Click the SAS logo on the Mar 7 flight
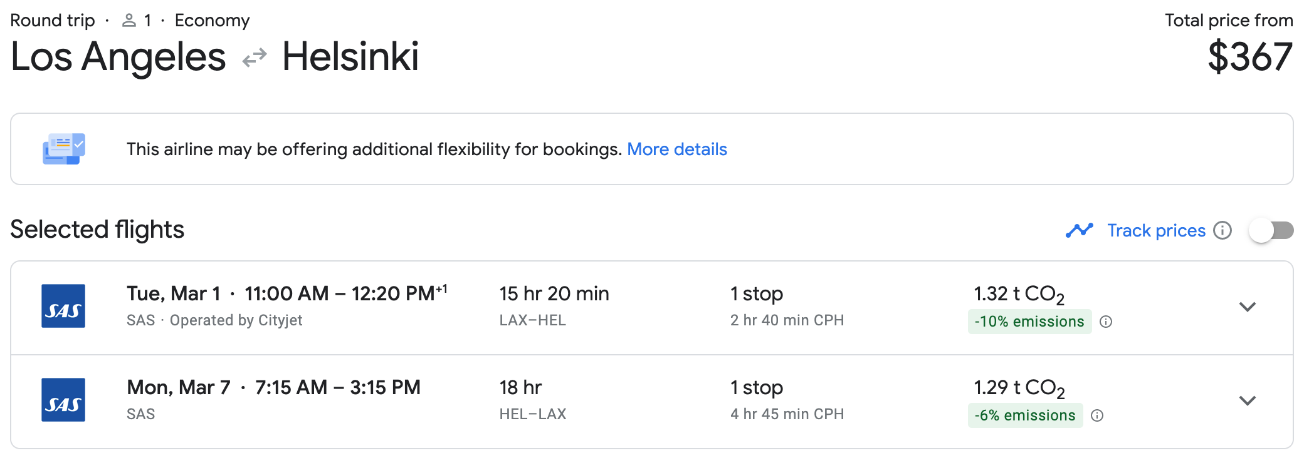The height and width of the screenshot is (473, 1309). point(63,400)
